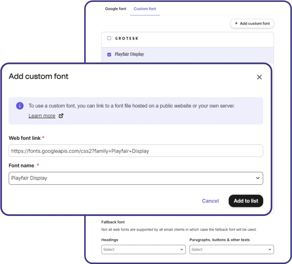The image size is (292, 264).
Task: Click Cancel in the dialog
Action: [210, 201]
